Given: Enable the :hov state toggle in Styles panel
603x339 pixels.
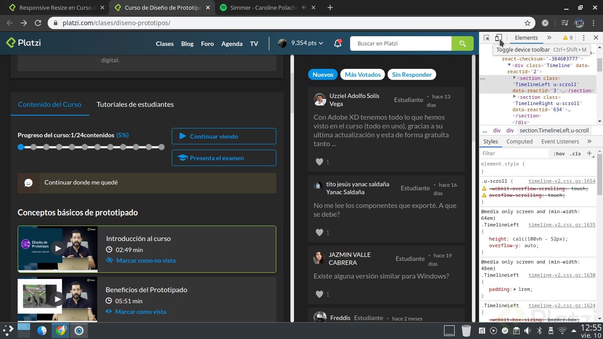Looking at the screenshot, I should [x=559, y=153].
